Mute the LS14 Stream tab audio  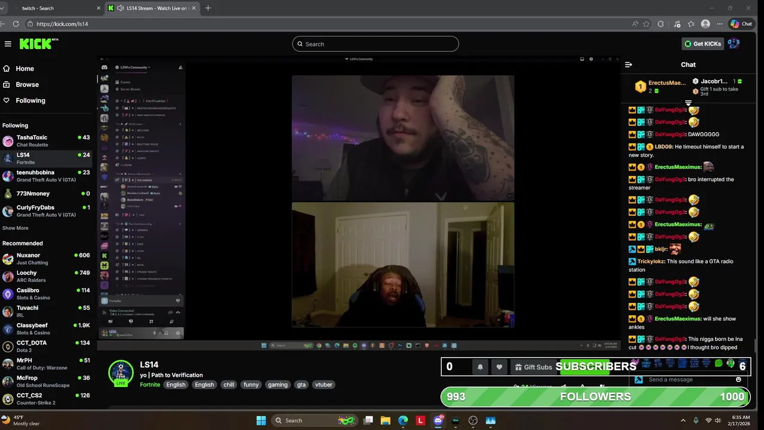click(121, 8)
